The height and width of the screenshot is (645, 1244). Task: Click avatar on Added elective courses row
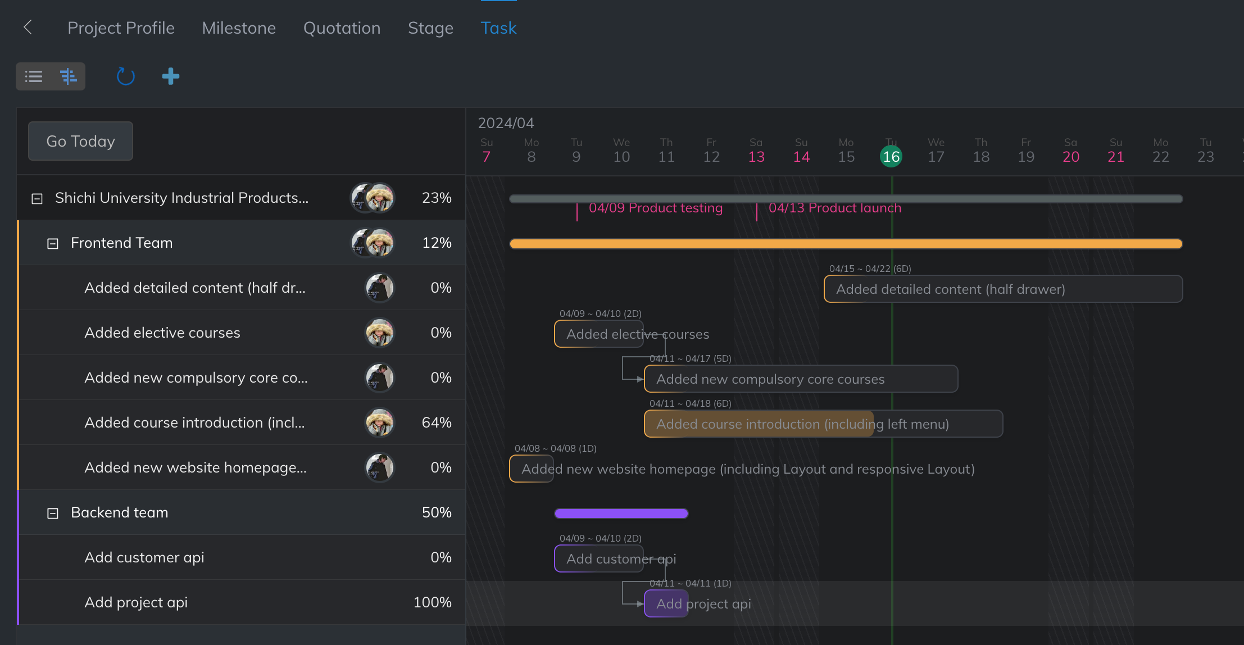pyautogui.click(x=380, y=333)
